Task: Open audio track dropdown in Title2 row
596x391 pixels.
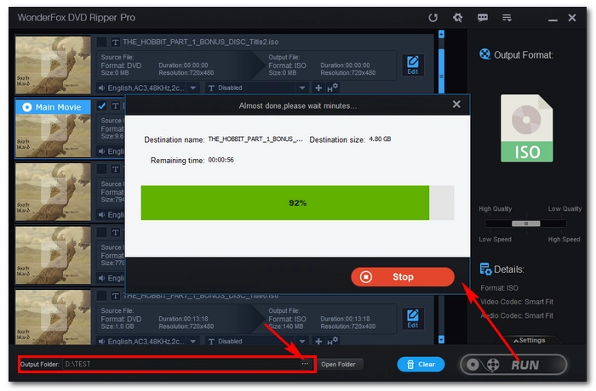Action: tap(193, 88)
